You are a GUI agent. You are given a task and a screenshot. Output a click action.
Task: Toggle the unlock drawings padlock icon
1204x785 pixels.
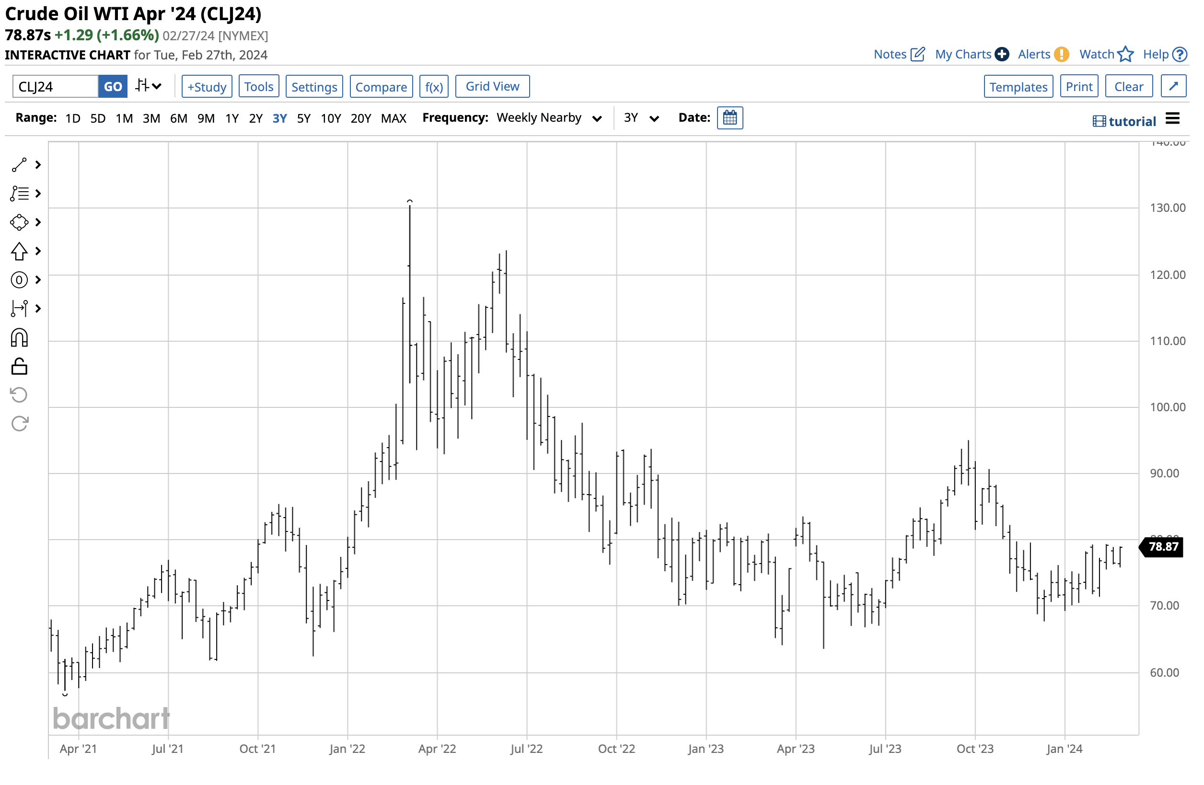click(19, 367)
